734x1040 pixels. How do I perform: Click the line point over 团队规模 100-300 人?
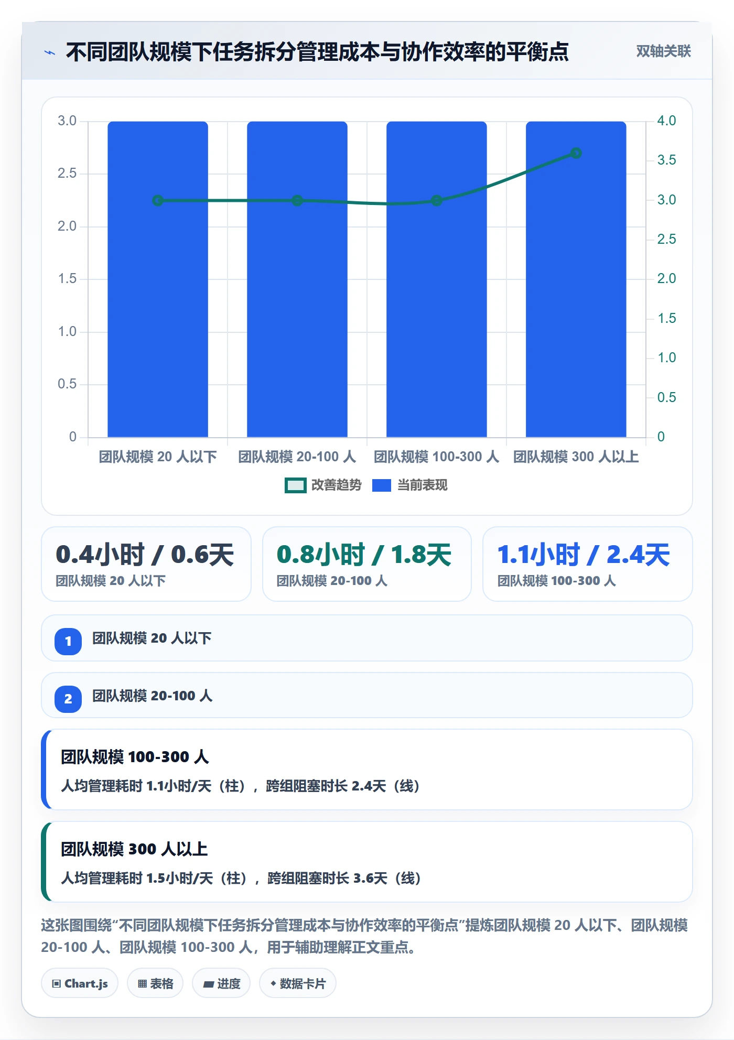[437, 200]
